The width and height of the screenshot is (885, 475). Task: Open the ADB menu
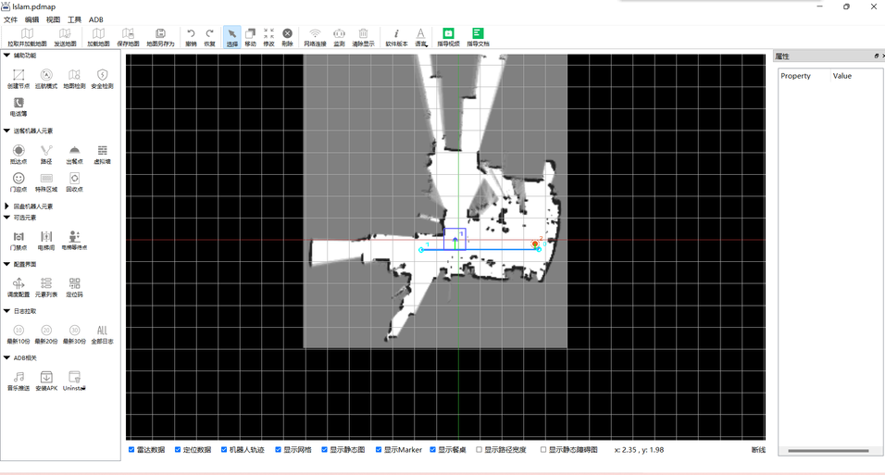point(96,19)
